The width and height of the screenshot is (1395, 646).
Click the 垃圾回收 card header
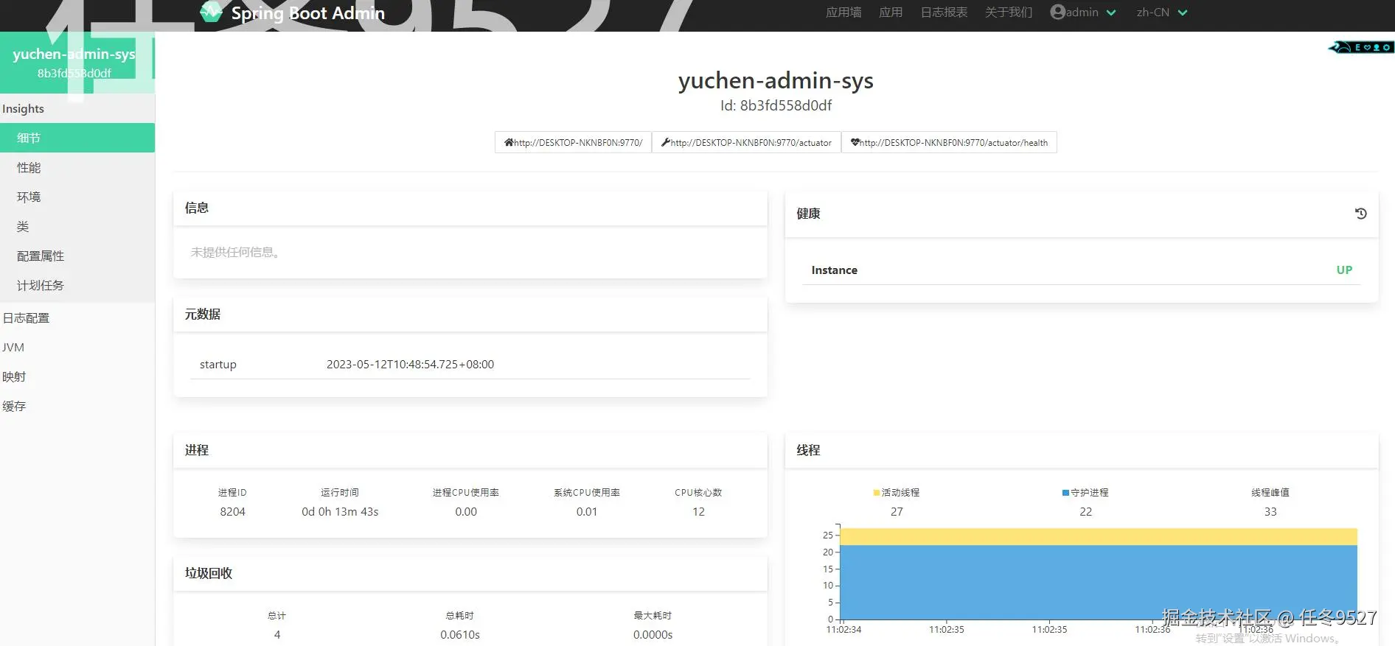click(x=470, y=573)
